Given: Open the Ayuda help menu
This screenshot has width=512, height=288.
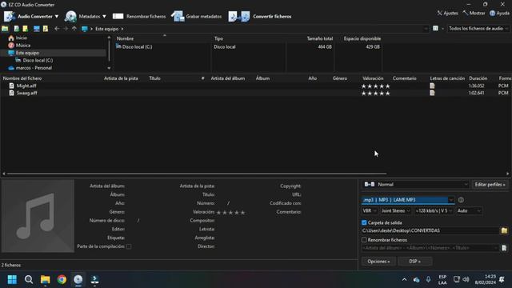Looking at the screenshot, I should click(x=499, y=13).
